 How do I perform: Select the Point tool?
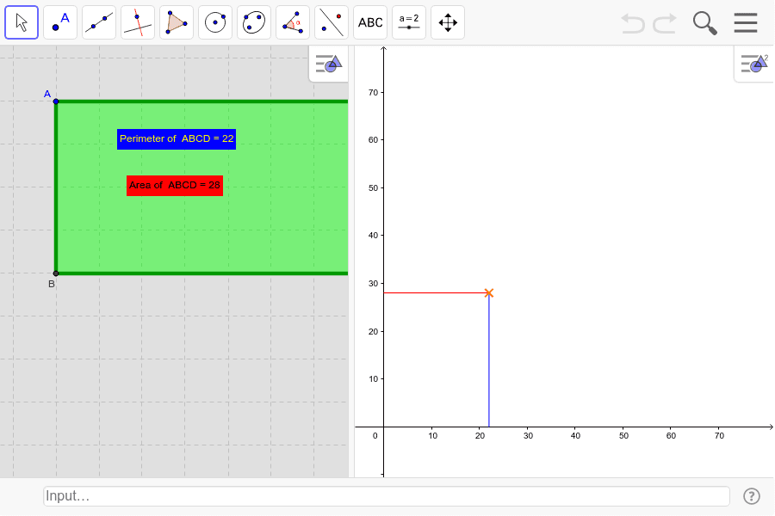[59, 21]
